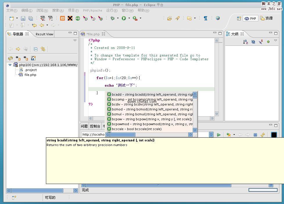Click the Save All icon
Viewport: 284px width, 204px height.
(31, 18)
